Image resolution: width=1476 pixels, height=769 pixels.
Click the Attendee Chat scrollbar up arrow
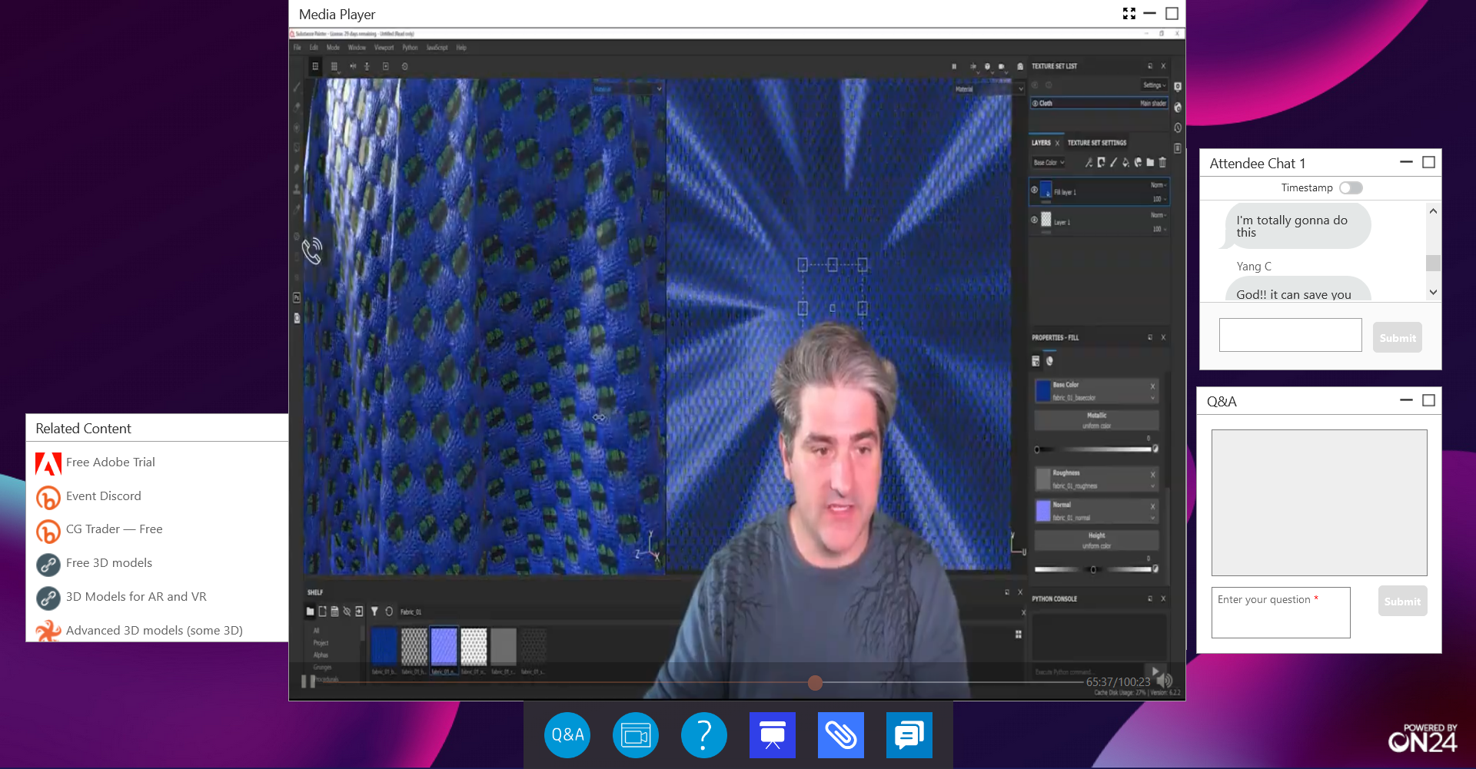(x=1433, y=210)
